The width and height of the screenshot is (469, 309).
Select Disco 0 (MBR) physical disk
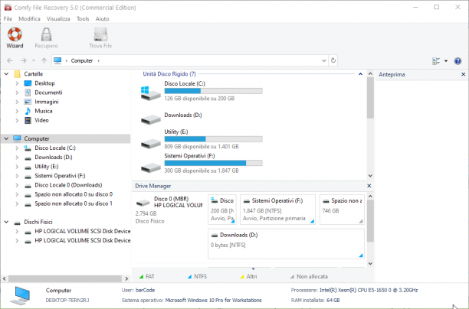169,210
